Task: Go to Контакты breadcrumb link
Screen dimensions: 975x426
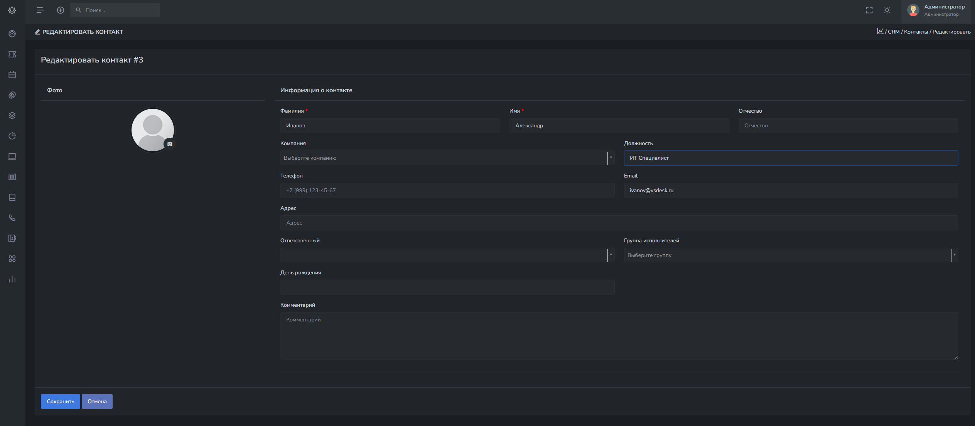Action: pyautogui.click(x=916, y=32)
